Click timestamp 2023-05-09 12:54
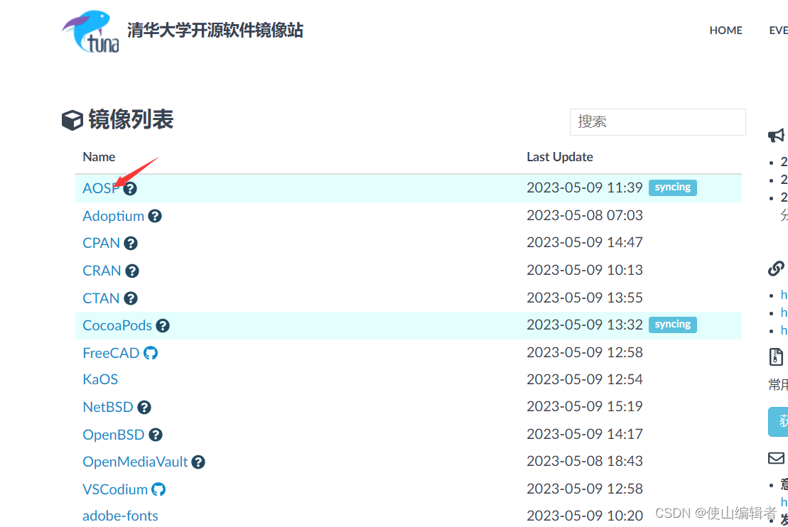Image resolution: width=788 pixels, height=527 pixels. (x=585, y=379)
